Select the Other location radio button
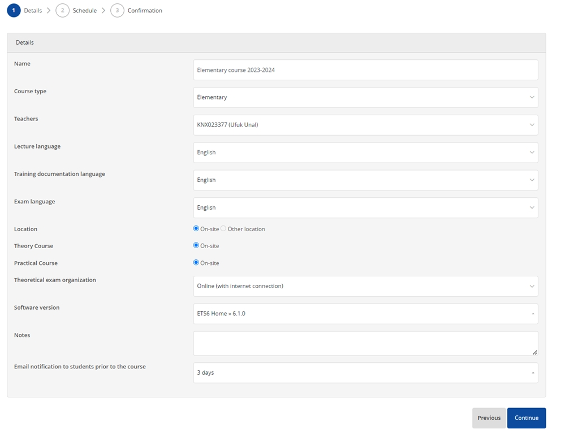Image resolution: width=565 pixels, height=434 pixels. tap(223, 228)
